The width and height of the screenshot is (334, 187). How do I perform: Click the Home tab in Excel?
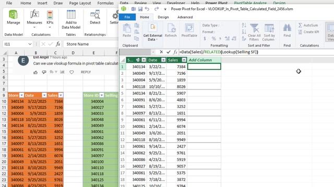pyautogui.click(x=26, y=3)
